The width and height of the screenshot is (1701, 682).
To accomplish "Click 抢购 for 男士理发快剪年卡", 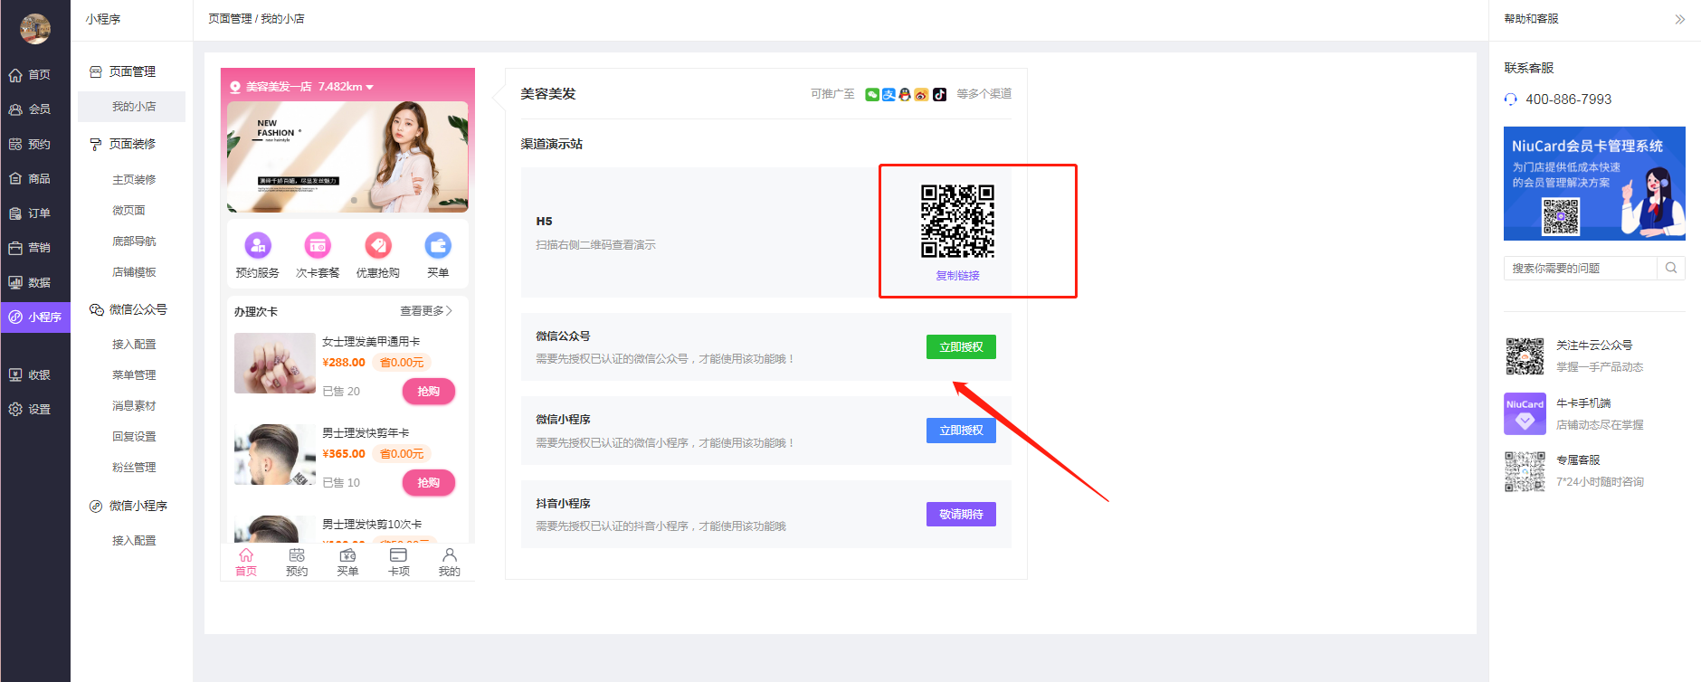I will point(429,483).
